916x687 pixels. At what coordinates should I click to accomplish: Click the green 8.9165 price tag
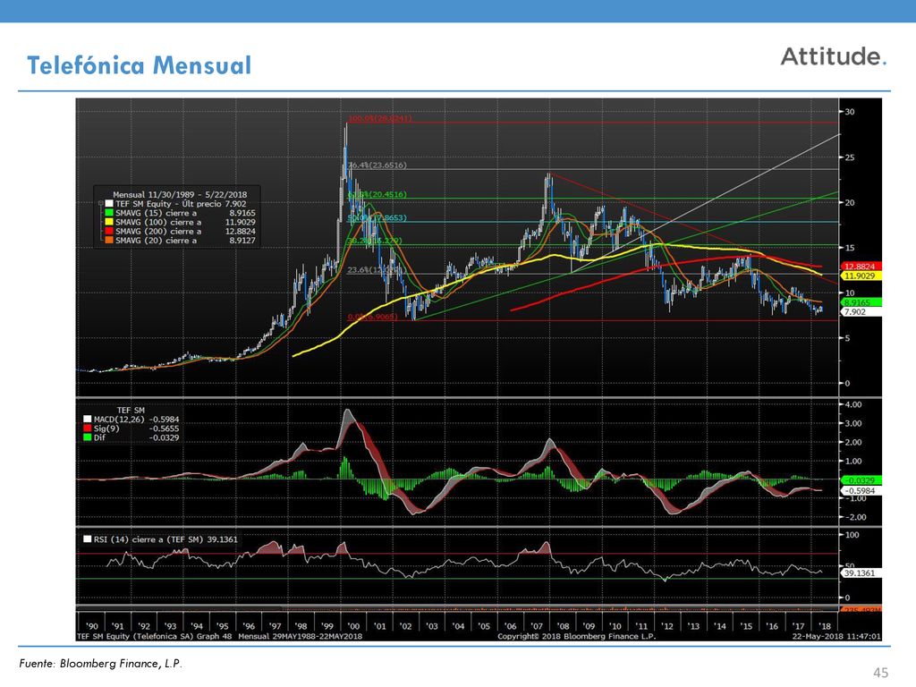click(860, 302)
